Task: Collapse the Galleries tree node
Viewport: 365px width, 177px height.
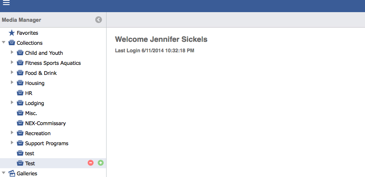Action: click(x=4, y=173)
